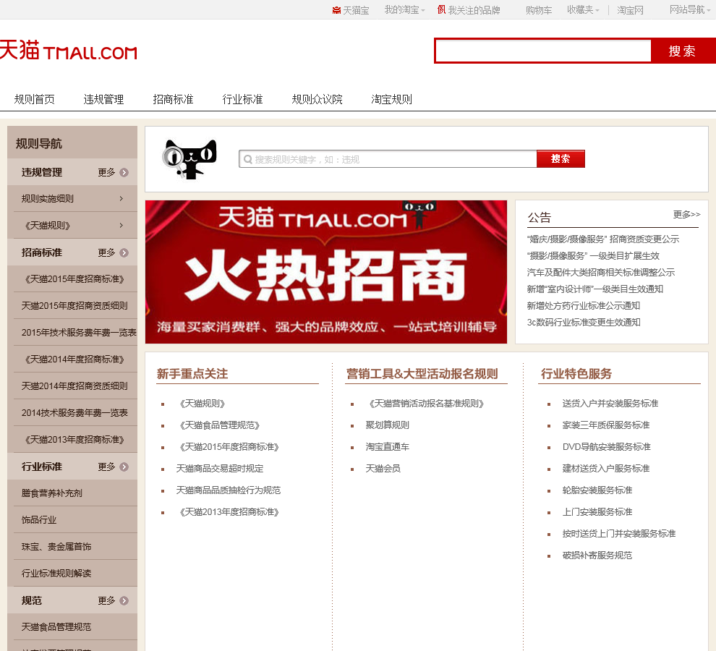Open the 违规管理 tab
This screenshot has height=651, width=716.
[x=103, y=99]
